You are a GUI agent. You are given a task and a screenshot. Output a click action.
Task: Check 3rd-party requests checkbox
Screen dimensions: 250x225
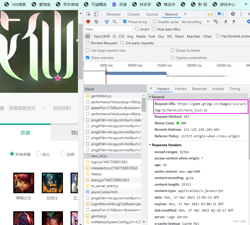(122, 43)
